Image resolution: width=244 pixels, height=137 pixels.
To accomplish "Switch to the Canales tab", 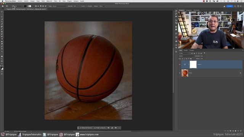I will pos(186,50).
